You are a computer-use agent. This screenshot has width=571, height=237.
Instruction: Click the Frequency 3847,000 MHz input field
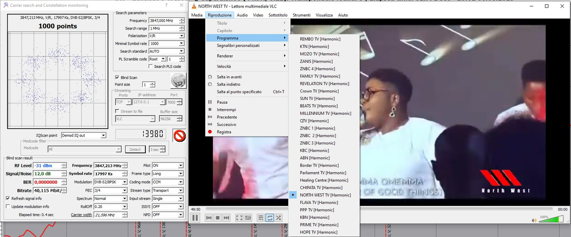tap(163, 21)
